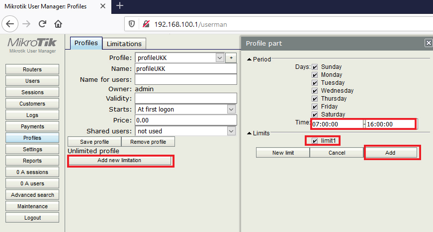The width and height of the screenshot is (433, 232).
Task: Click the end time field 16:00:00
Action: tap(391, 124)
